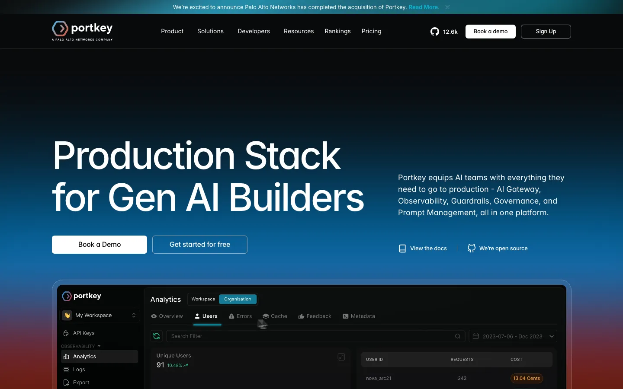Switch to the Metadata tab
Image resolution: width=623 pixels, height=389 pixels.
tap(359, 316)
